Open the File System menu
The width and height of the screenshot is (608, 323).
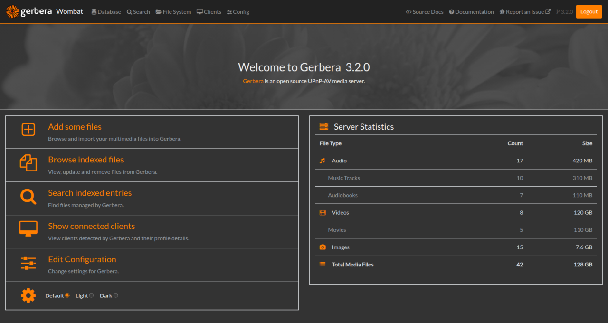click(x=173, y=12)
